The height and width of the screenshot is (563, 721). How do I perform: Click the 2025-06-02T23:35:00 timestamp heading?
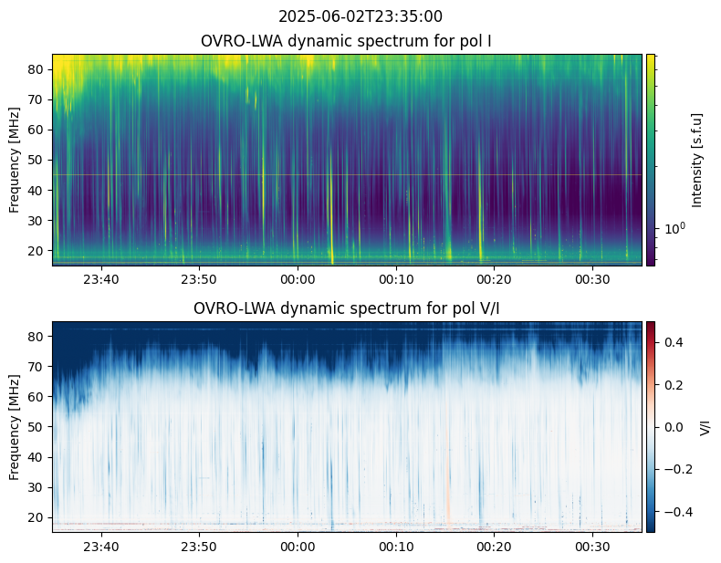click(360, 16)
